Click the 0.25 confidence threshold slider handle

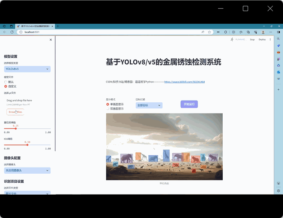[x=16, y=129]
